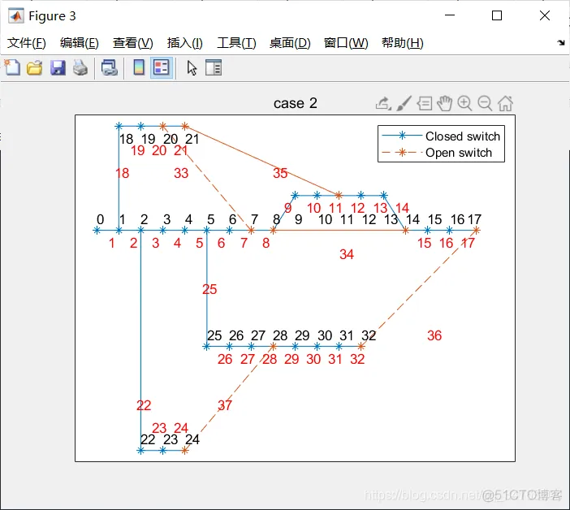Click the 'case 2' plot title
The image size is (570, 510).
[296, 103]
